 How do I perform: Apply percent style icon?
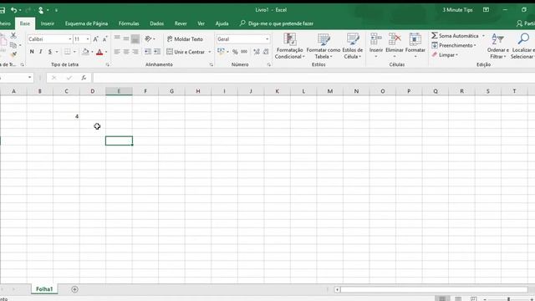click(235, 52)
